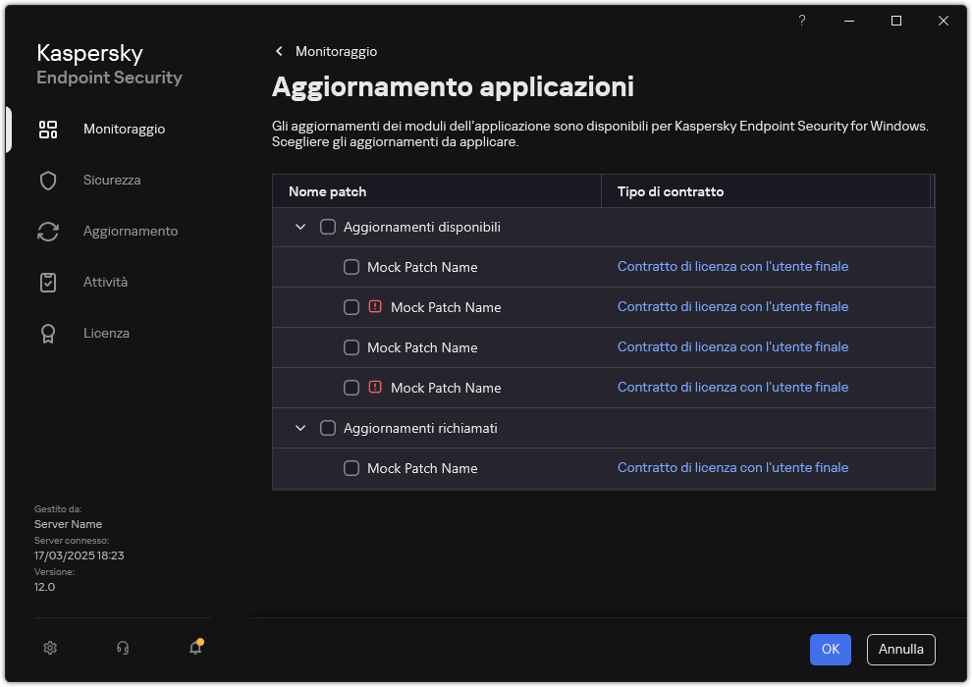
Task: Open support using the headset icon
Action: click(122, 648)
